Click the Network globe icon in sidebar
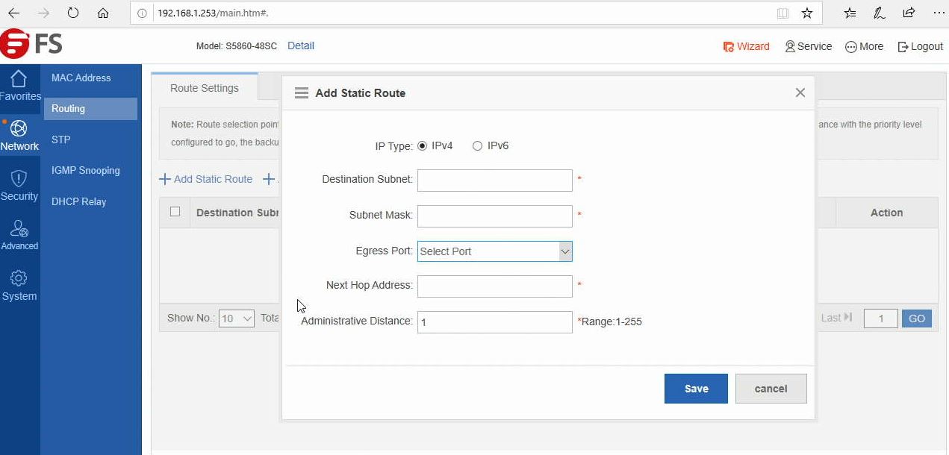 (19, 129)
